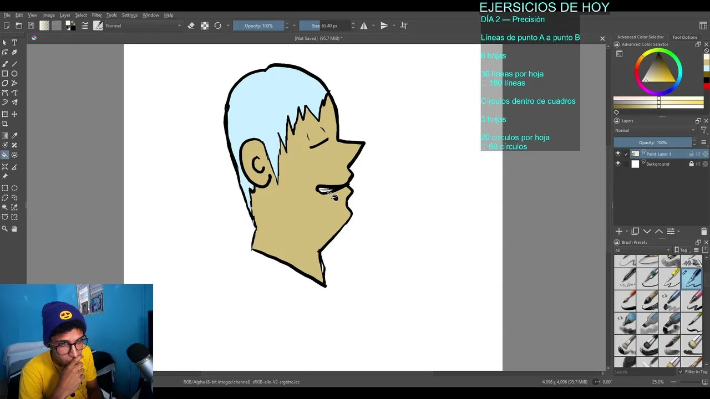Move layer up in stack

pos(659,231)
